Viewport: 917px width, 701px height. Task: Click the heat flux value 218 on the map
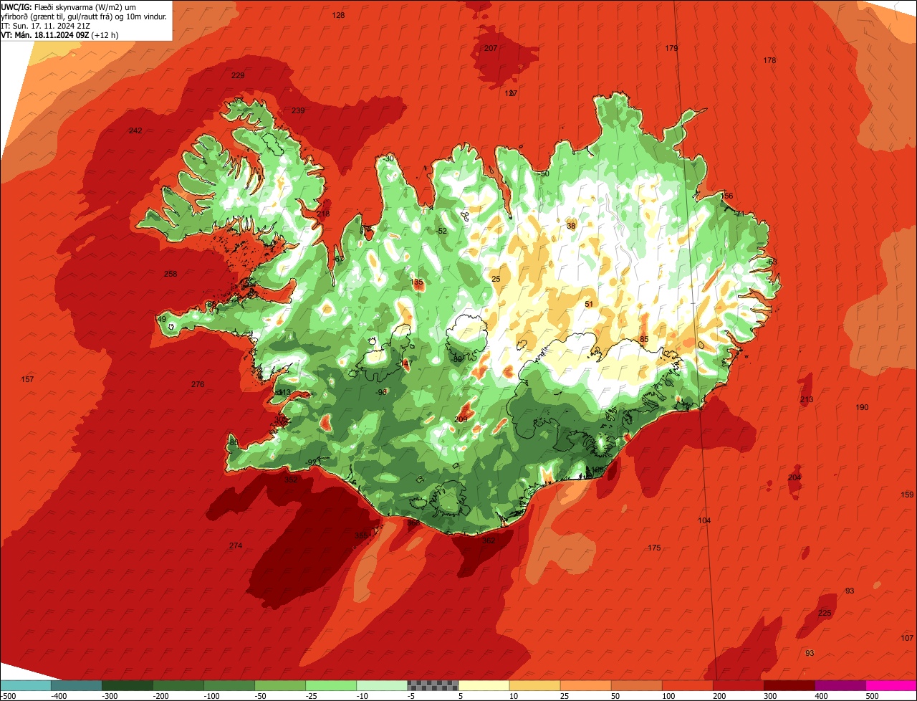323,214
